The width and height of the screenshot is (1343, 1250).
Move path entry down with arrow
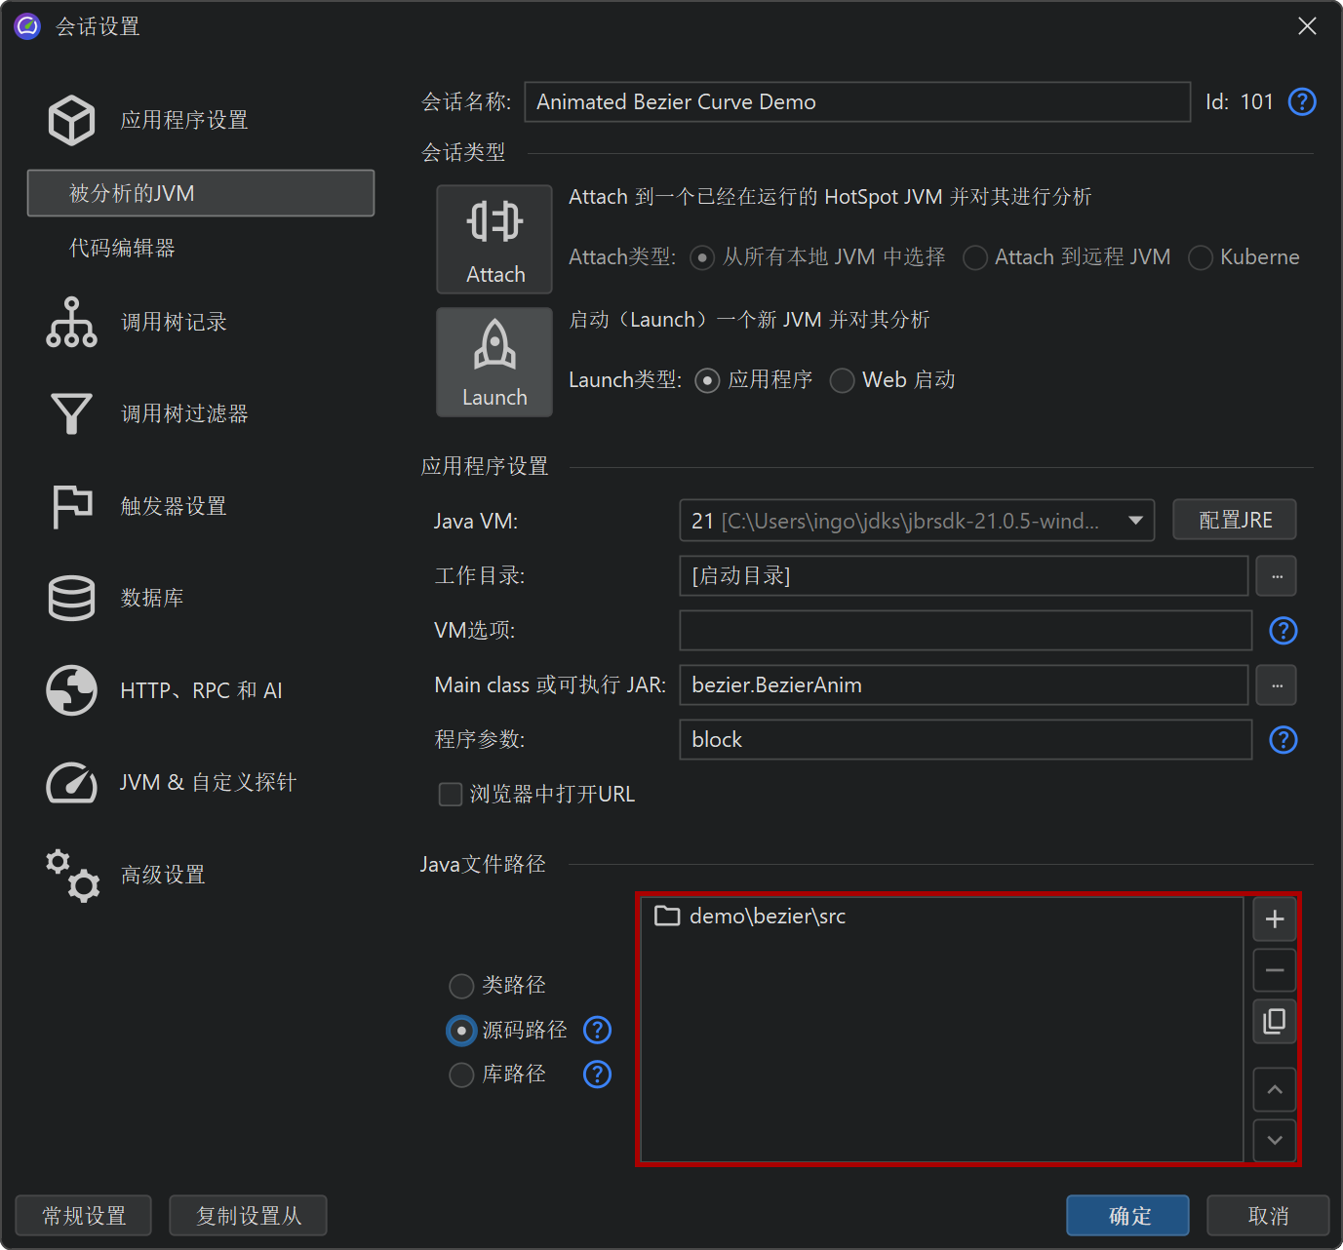(x=1274, y=1140)
